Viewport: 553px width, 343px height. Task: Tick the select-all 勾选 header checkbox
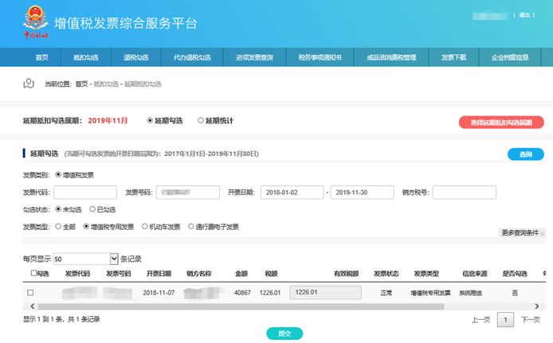point(33,273)
